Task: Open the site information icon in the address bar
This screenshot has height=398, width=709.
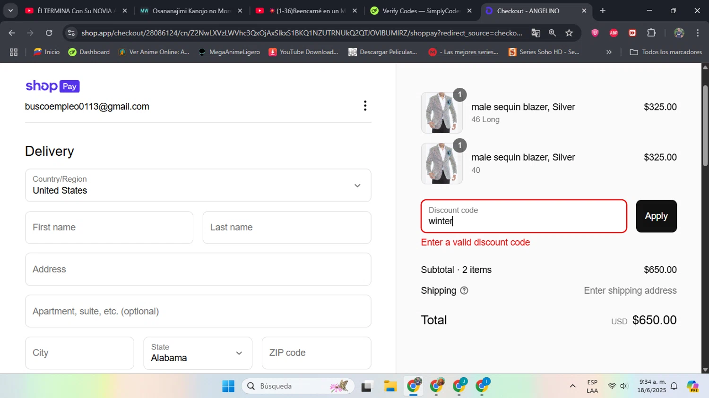Action: pyautogui.click(x=71, y=33)
